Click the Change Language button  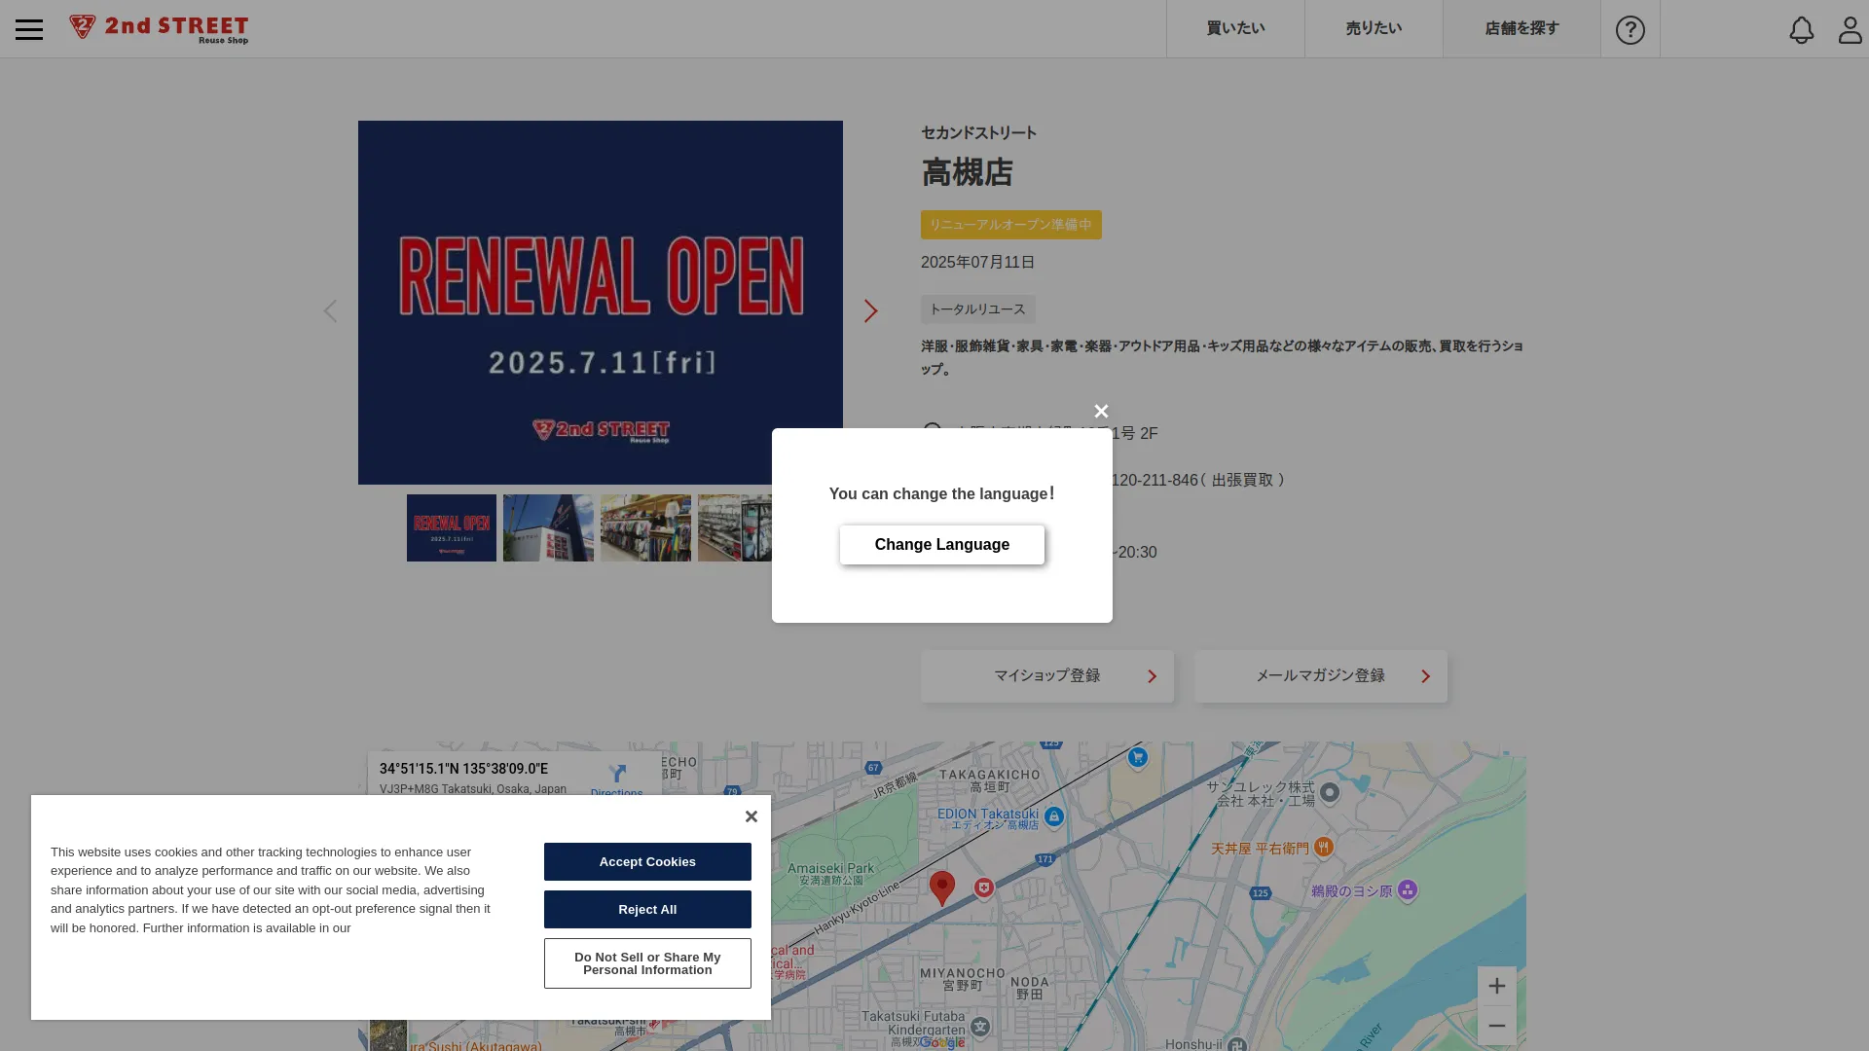pyautogui.click(x=942, y=545)
